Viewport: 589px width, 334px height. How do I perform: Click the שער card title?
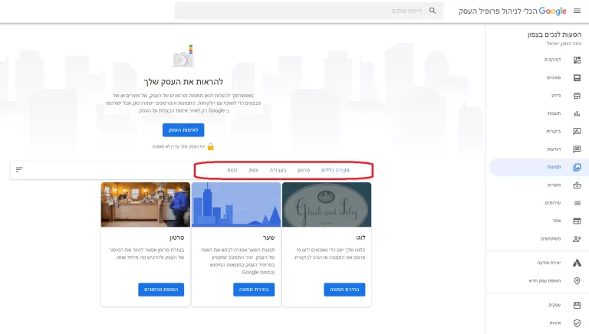pyautogui.click(x=269, y=237)
